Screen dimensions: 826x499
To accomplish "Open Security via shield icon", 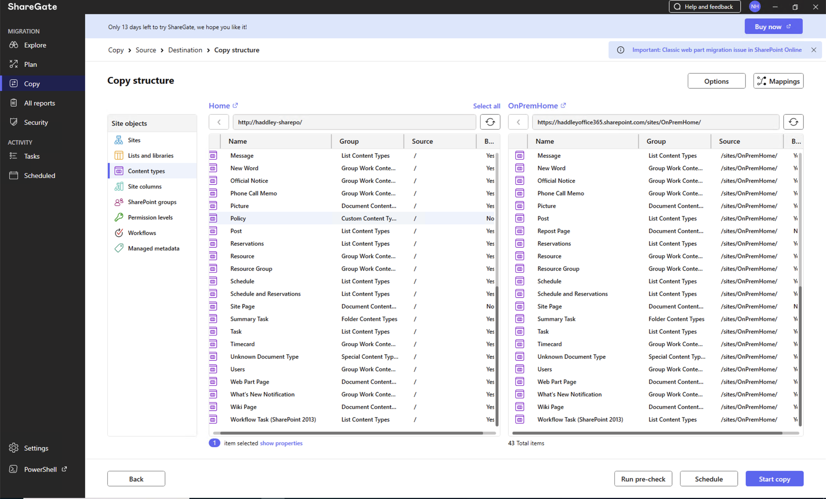I will pyautogui.click(x=14, y=122).
